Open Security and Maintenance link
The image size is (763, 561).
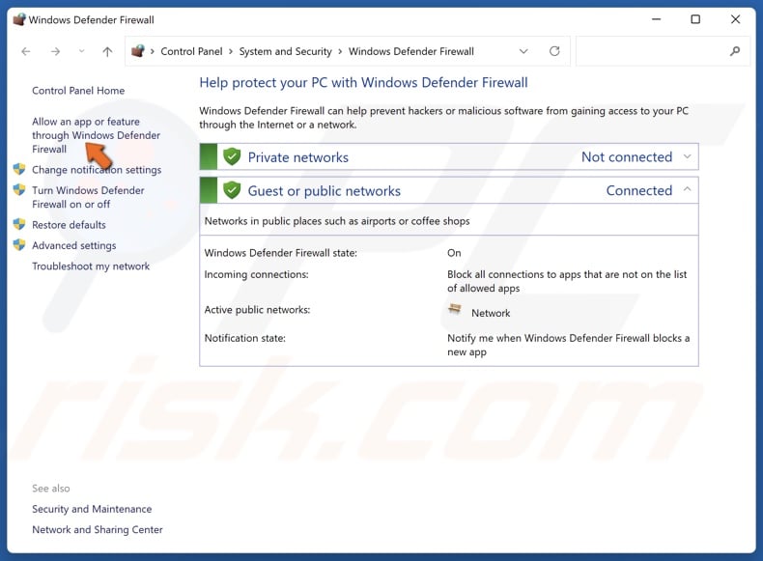coord(92,509)
